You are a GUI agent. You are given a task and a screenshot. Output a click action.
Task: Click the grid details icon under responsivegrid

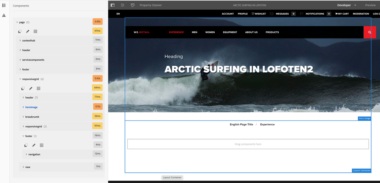pyautogui.click(x=38, y=88)
